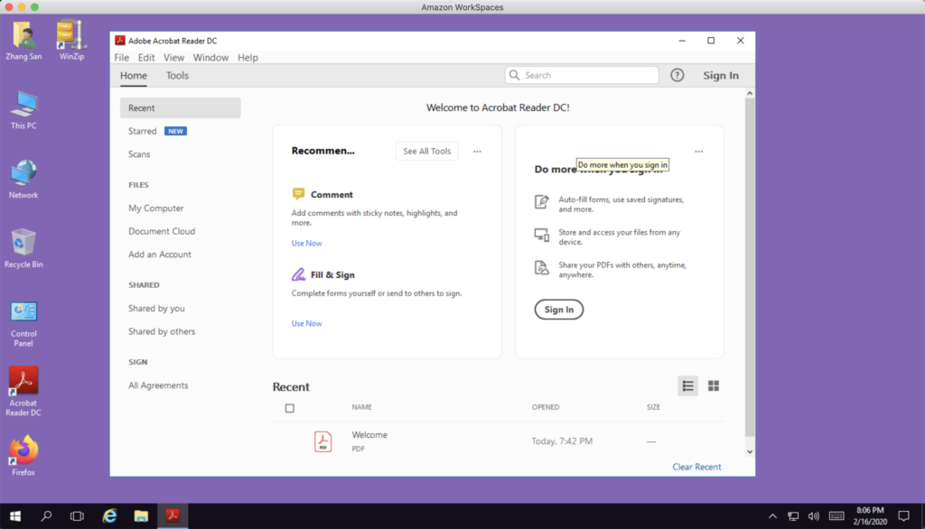
Task: Click Internet Explorer in the taskbar
Action: coord(110,515)
